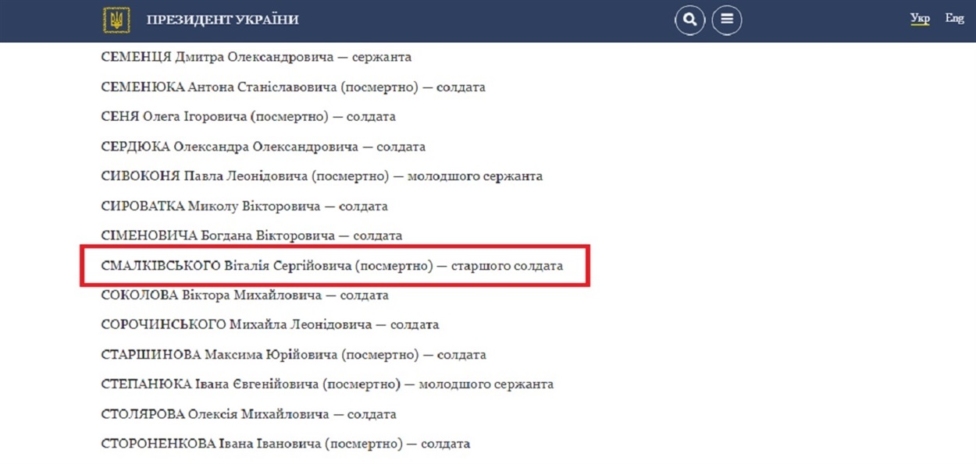Select the СИВОКОНЯ Павла Леонідовича line
This screenshot has width=976, height=464.
(321, 176)
